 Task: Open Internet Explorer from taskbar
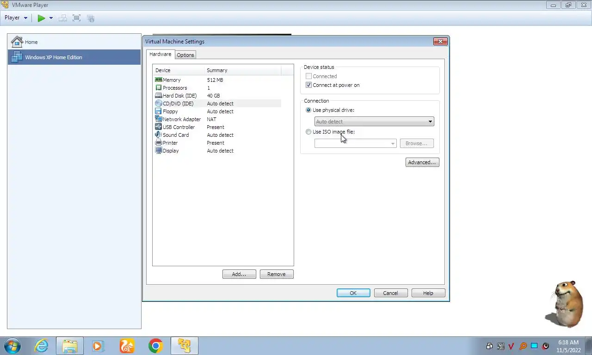pos(41,346)
